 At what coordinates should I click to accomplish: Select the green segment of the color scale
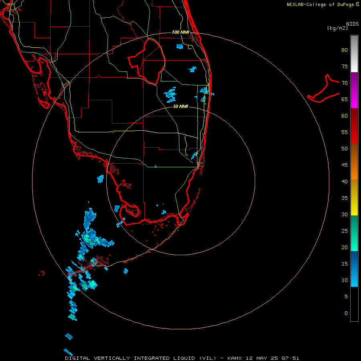coord(354,233)
